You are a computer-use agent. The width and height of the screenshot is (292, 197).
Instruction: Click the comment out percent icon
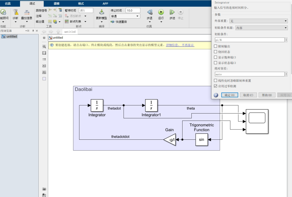[50, 16]
